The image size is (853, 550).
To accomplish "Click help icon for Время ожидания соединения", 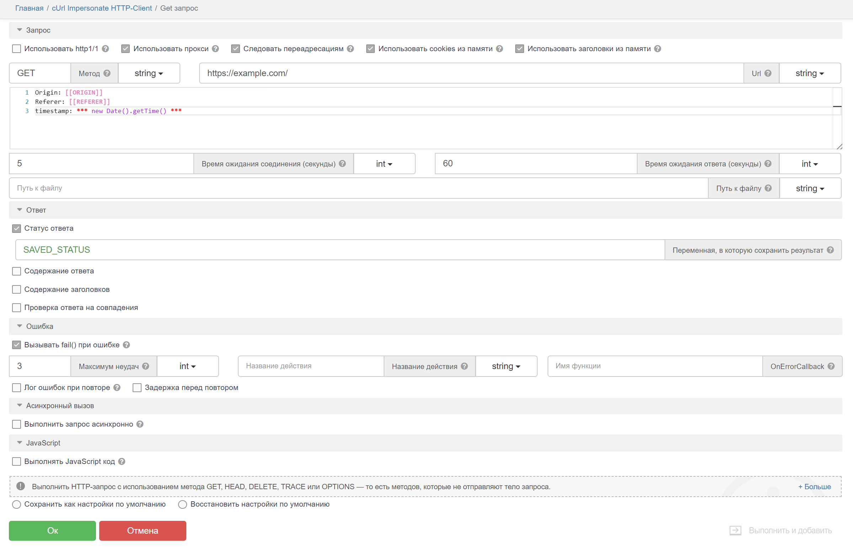I will tap(342, 164).
